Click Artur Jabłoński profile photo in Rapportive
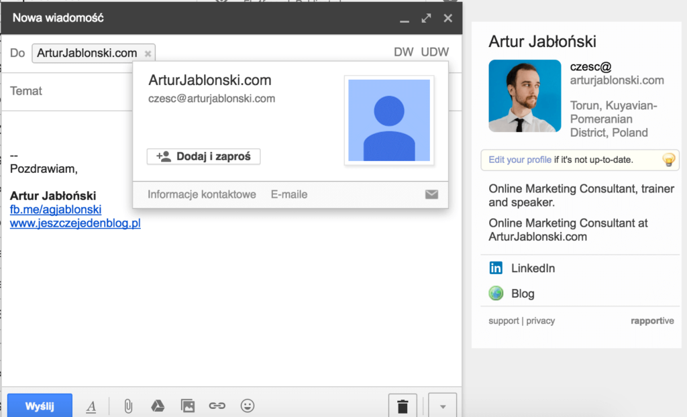 (525, 96)
